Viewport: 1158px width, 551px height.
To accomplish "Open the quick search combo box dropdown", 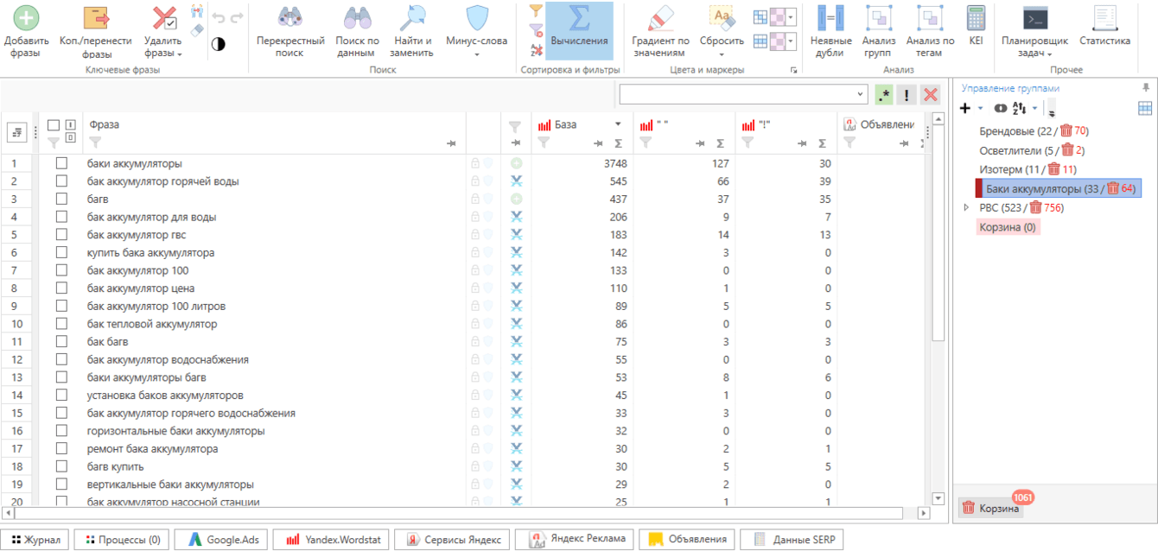I will (860, 94).
